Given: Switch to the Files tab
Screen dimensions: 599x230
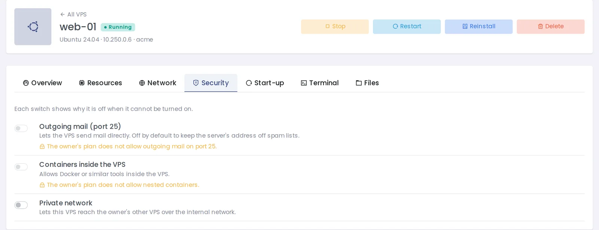Looking at the screenshot, I should click(x=367, y=83).
